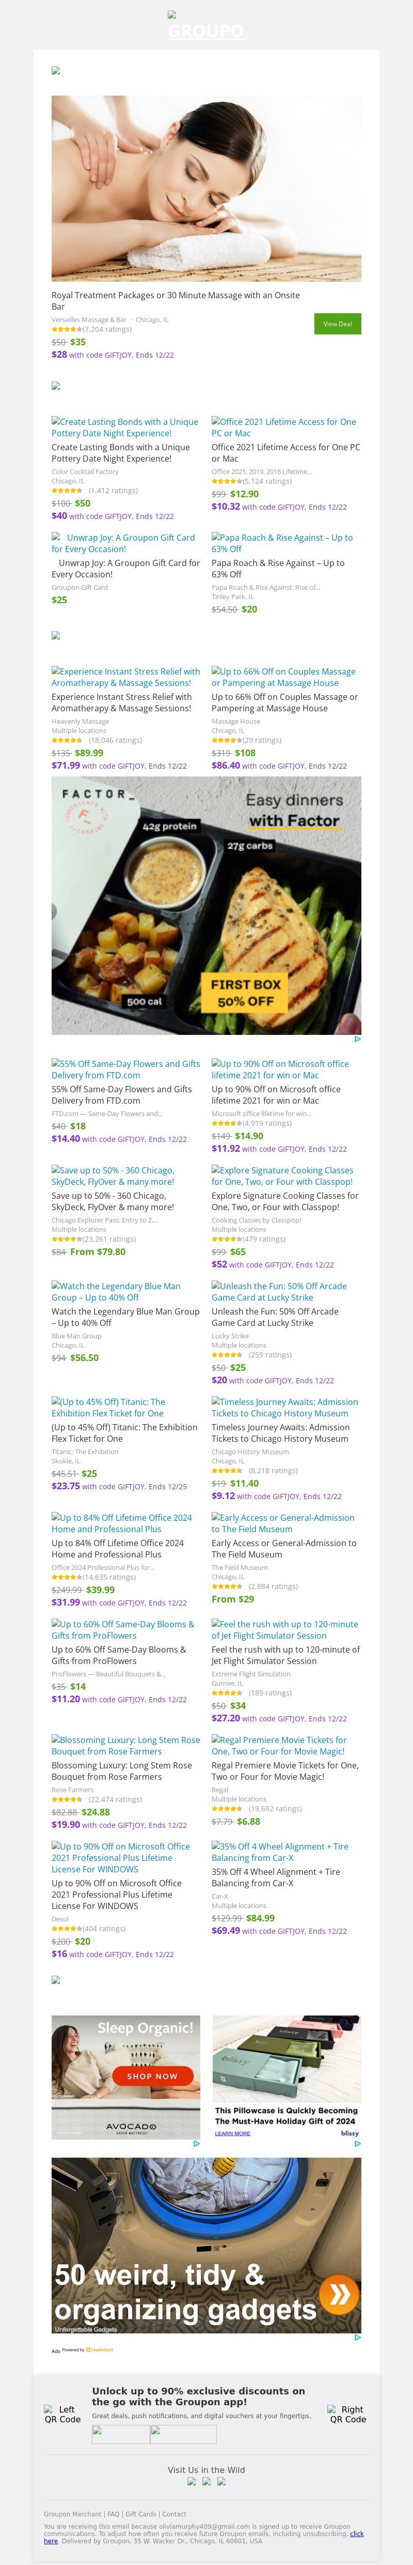Open the middle social icon under Visit Us
The height and width of the screenshot is (2565, 413).
pyautogui.click(x=207, y=2481)
